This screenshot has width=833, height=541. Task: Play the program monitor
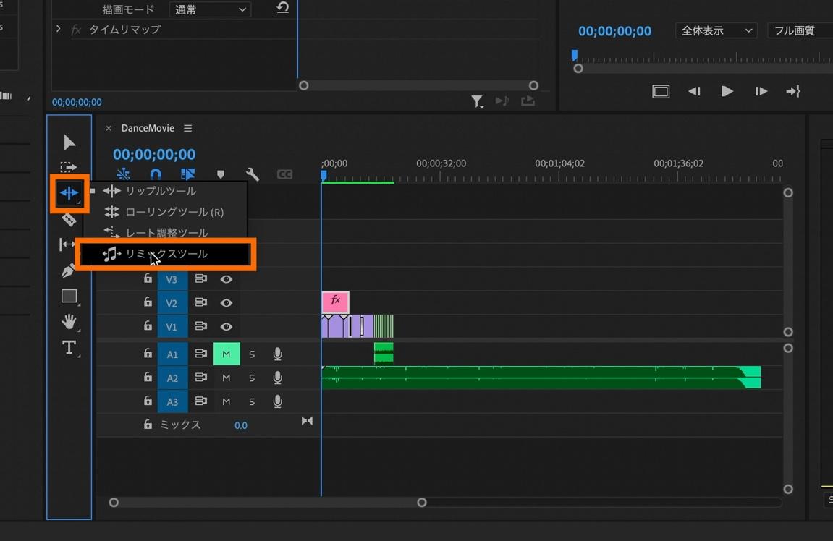tap(727, 91)
